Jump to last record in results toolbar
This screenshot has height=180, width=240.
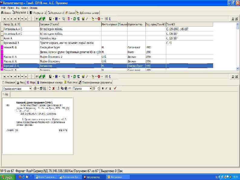tap(15, 19)
